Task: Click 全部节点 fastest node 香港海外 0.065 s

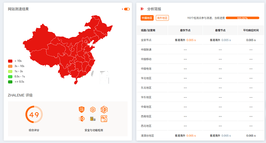Action: pyautogui.click(x=185, y=40)
